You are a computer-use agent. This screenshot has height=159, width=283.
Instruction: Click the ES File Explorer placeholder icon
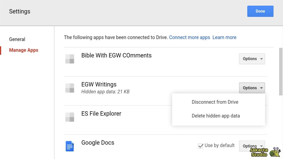tap(70, 117)
